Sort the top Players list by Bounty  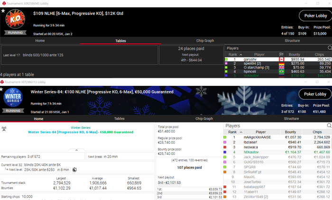pos(295,55)
